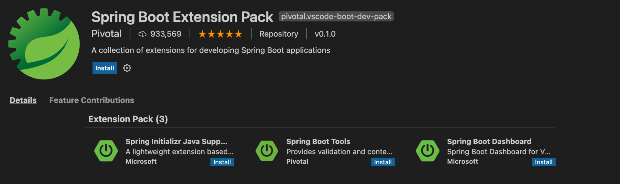Install the Spring Boot Dashboard extension
Image resolution: width=620 pixels, height=184 pixels.
(544, 162)
